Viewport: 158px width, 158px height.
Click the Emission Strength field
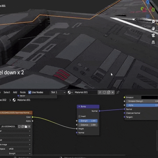(x=142, y=101)
